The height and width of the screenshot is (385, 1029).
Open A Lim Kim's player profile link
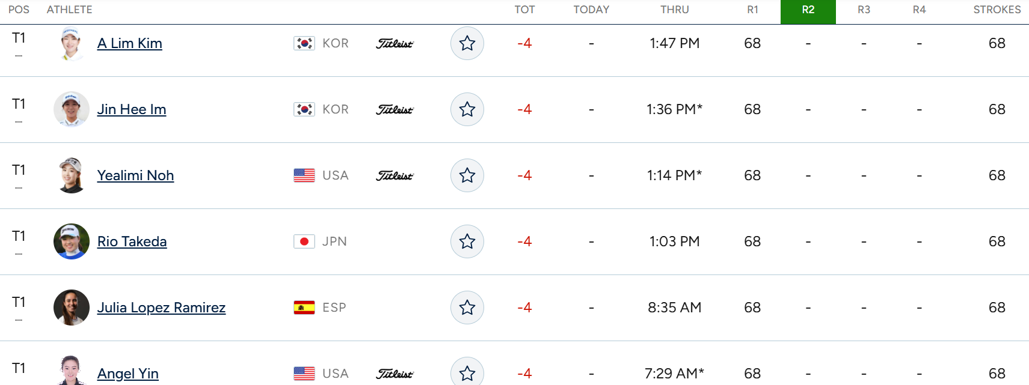130,43
